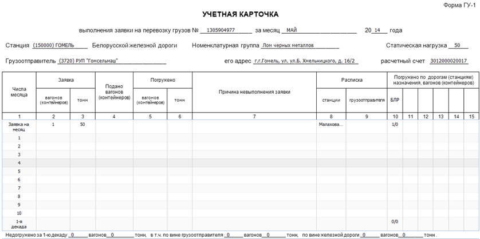The height and width of the screenshot is (239, 480).
Task: Click the Заявка на месяц row label
Action: tap(19, 126)
